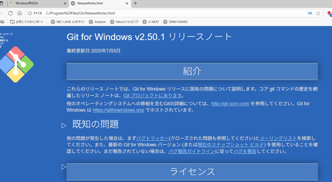Add page to favorites with star icon
Screen dimensions: 332x182
click(318, 13)
